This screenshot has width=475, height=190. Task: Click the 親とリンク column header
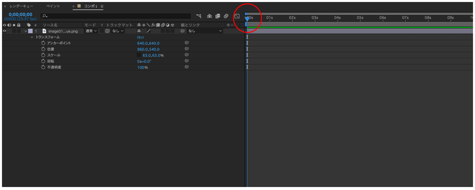[190, 25]
